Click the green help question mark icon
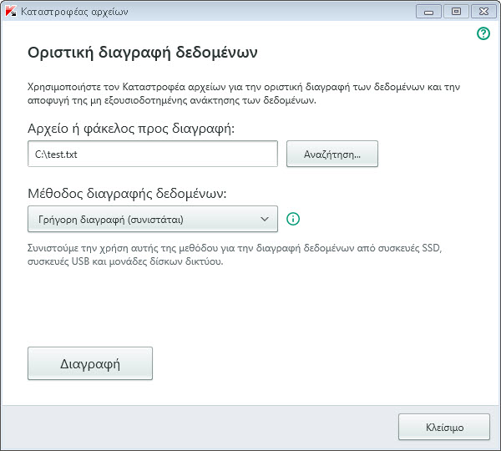Image resolution: width=501 pixels, height=451 pixels. (483, 34)
